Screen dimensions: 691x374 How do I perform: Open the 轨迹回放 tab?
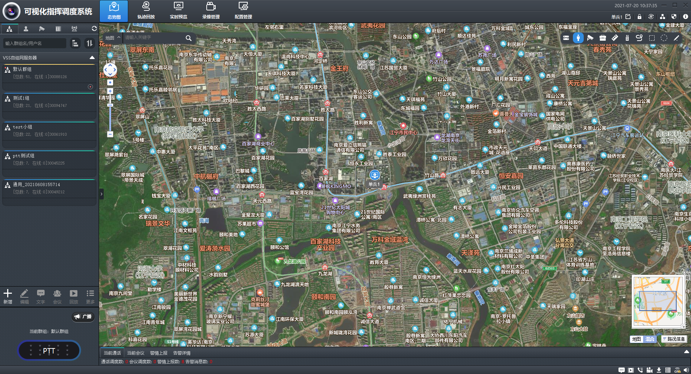click(x=146, y=11)
